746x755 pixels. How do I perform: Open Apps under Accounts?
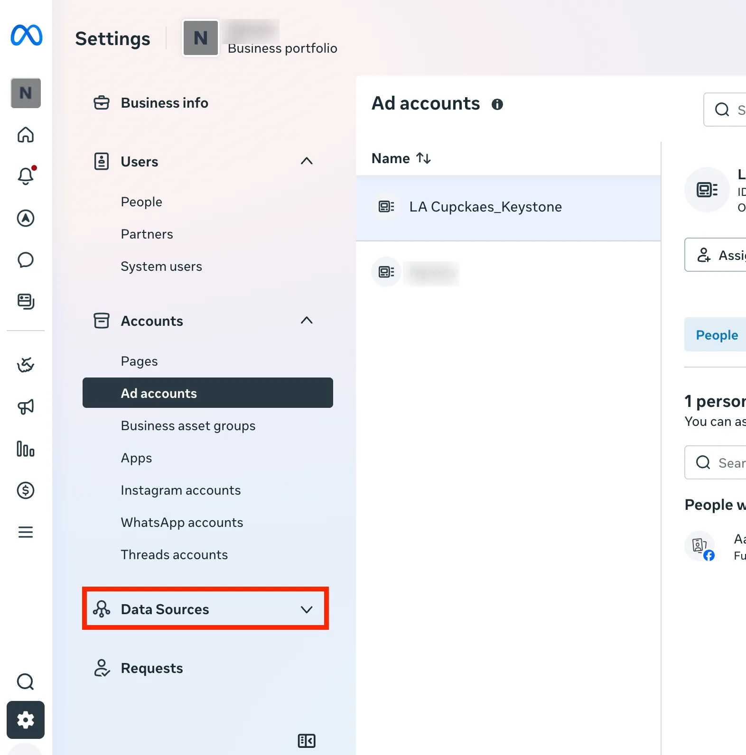[136, 458]
